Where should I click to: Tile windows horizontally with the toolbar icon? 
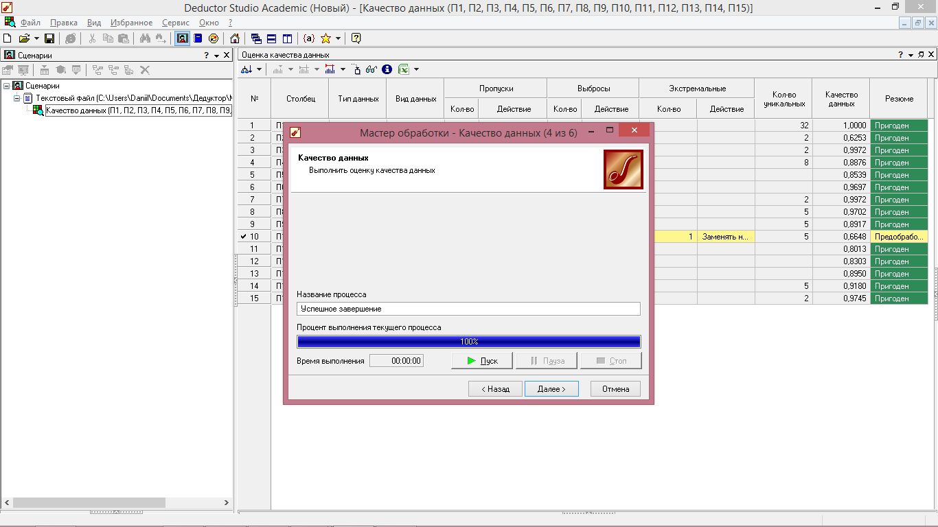[x=271, y=38]
